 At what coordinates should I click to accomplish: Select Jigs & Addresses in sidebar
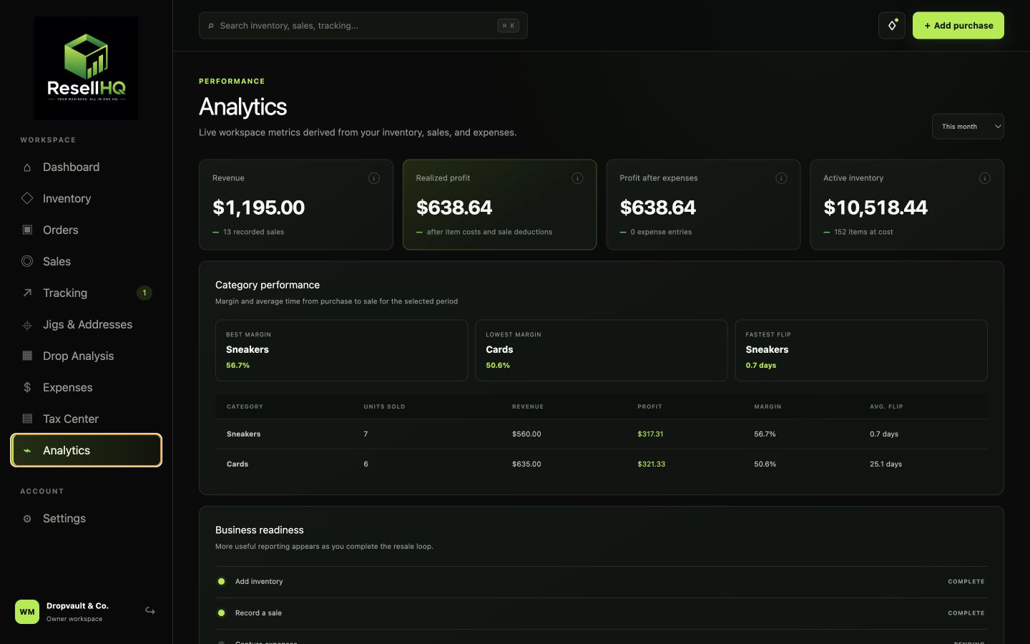pyautogui.click(x=87, y=324)
